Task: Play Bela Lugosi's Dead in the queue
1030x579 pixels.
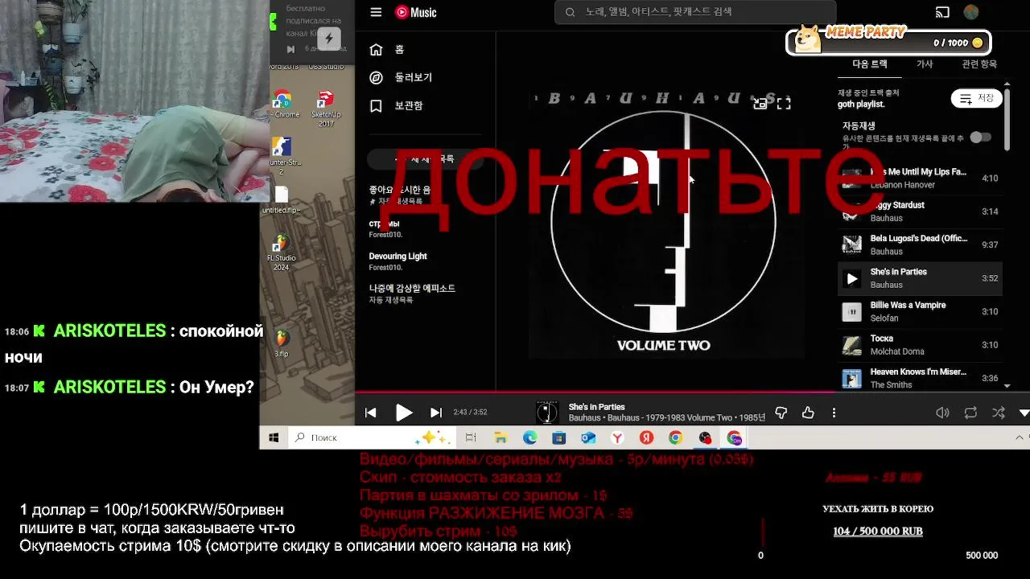Action: click(x=920, y=244)
